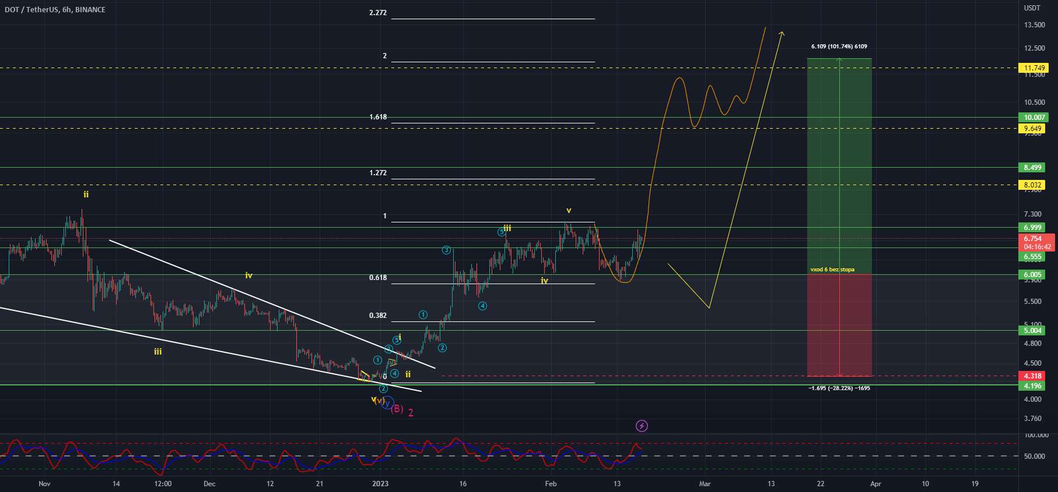Click the 1.272 Fibonacci level label
This screenshot has height=492, width=1058.
[x=378, y=173]
